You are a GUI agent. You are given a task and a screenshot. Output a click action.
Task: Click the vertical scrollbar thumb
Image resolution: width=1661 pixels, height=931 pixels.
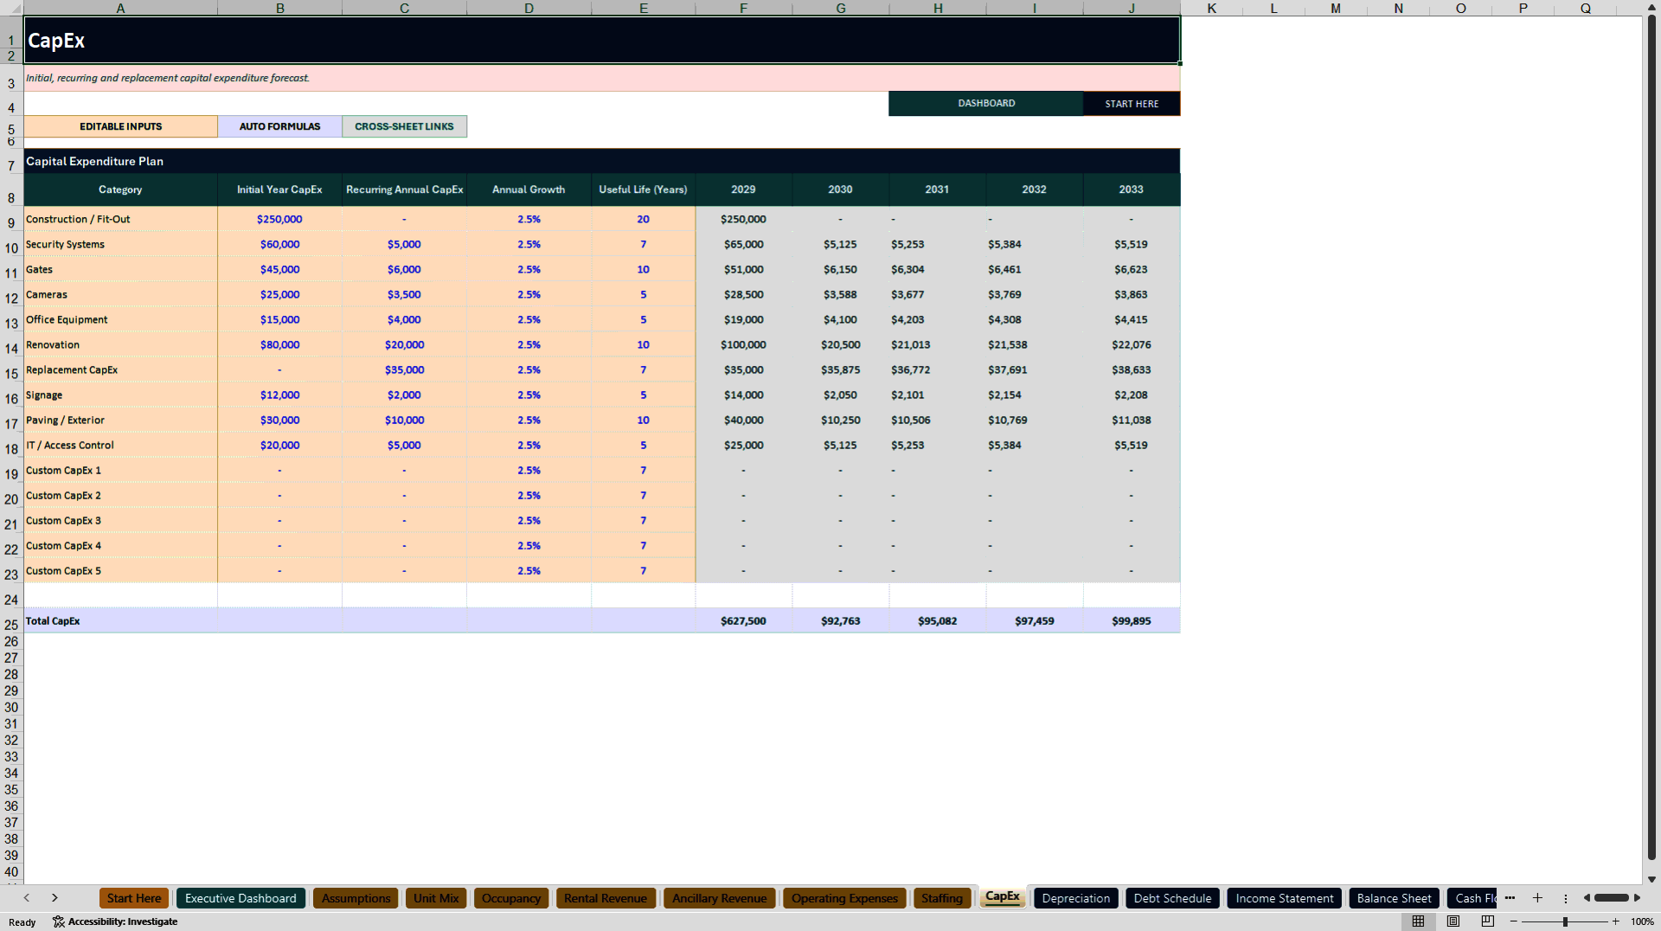[x=1651, y=437]
